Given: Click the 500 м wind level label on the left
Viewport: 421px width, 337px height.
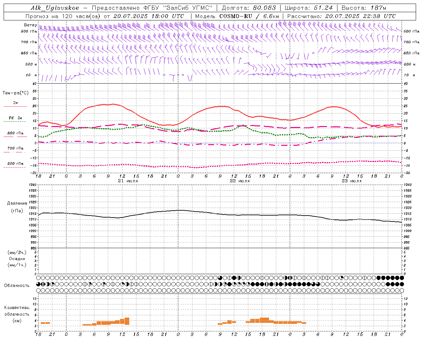Looking at the screenshot, I should [31, 64].
